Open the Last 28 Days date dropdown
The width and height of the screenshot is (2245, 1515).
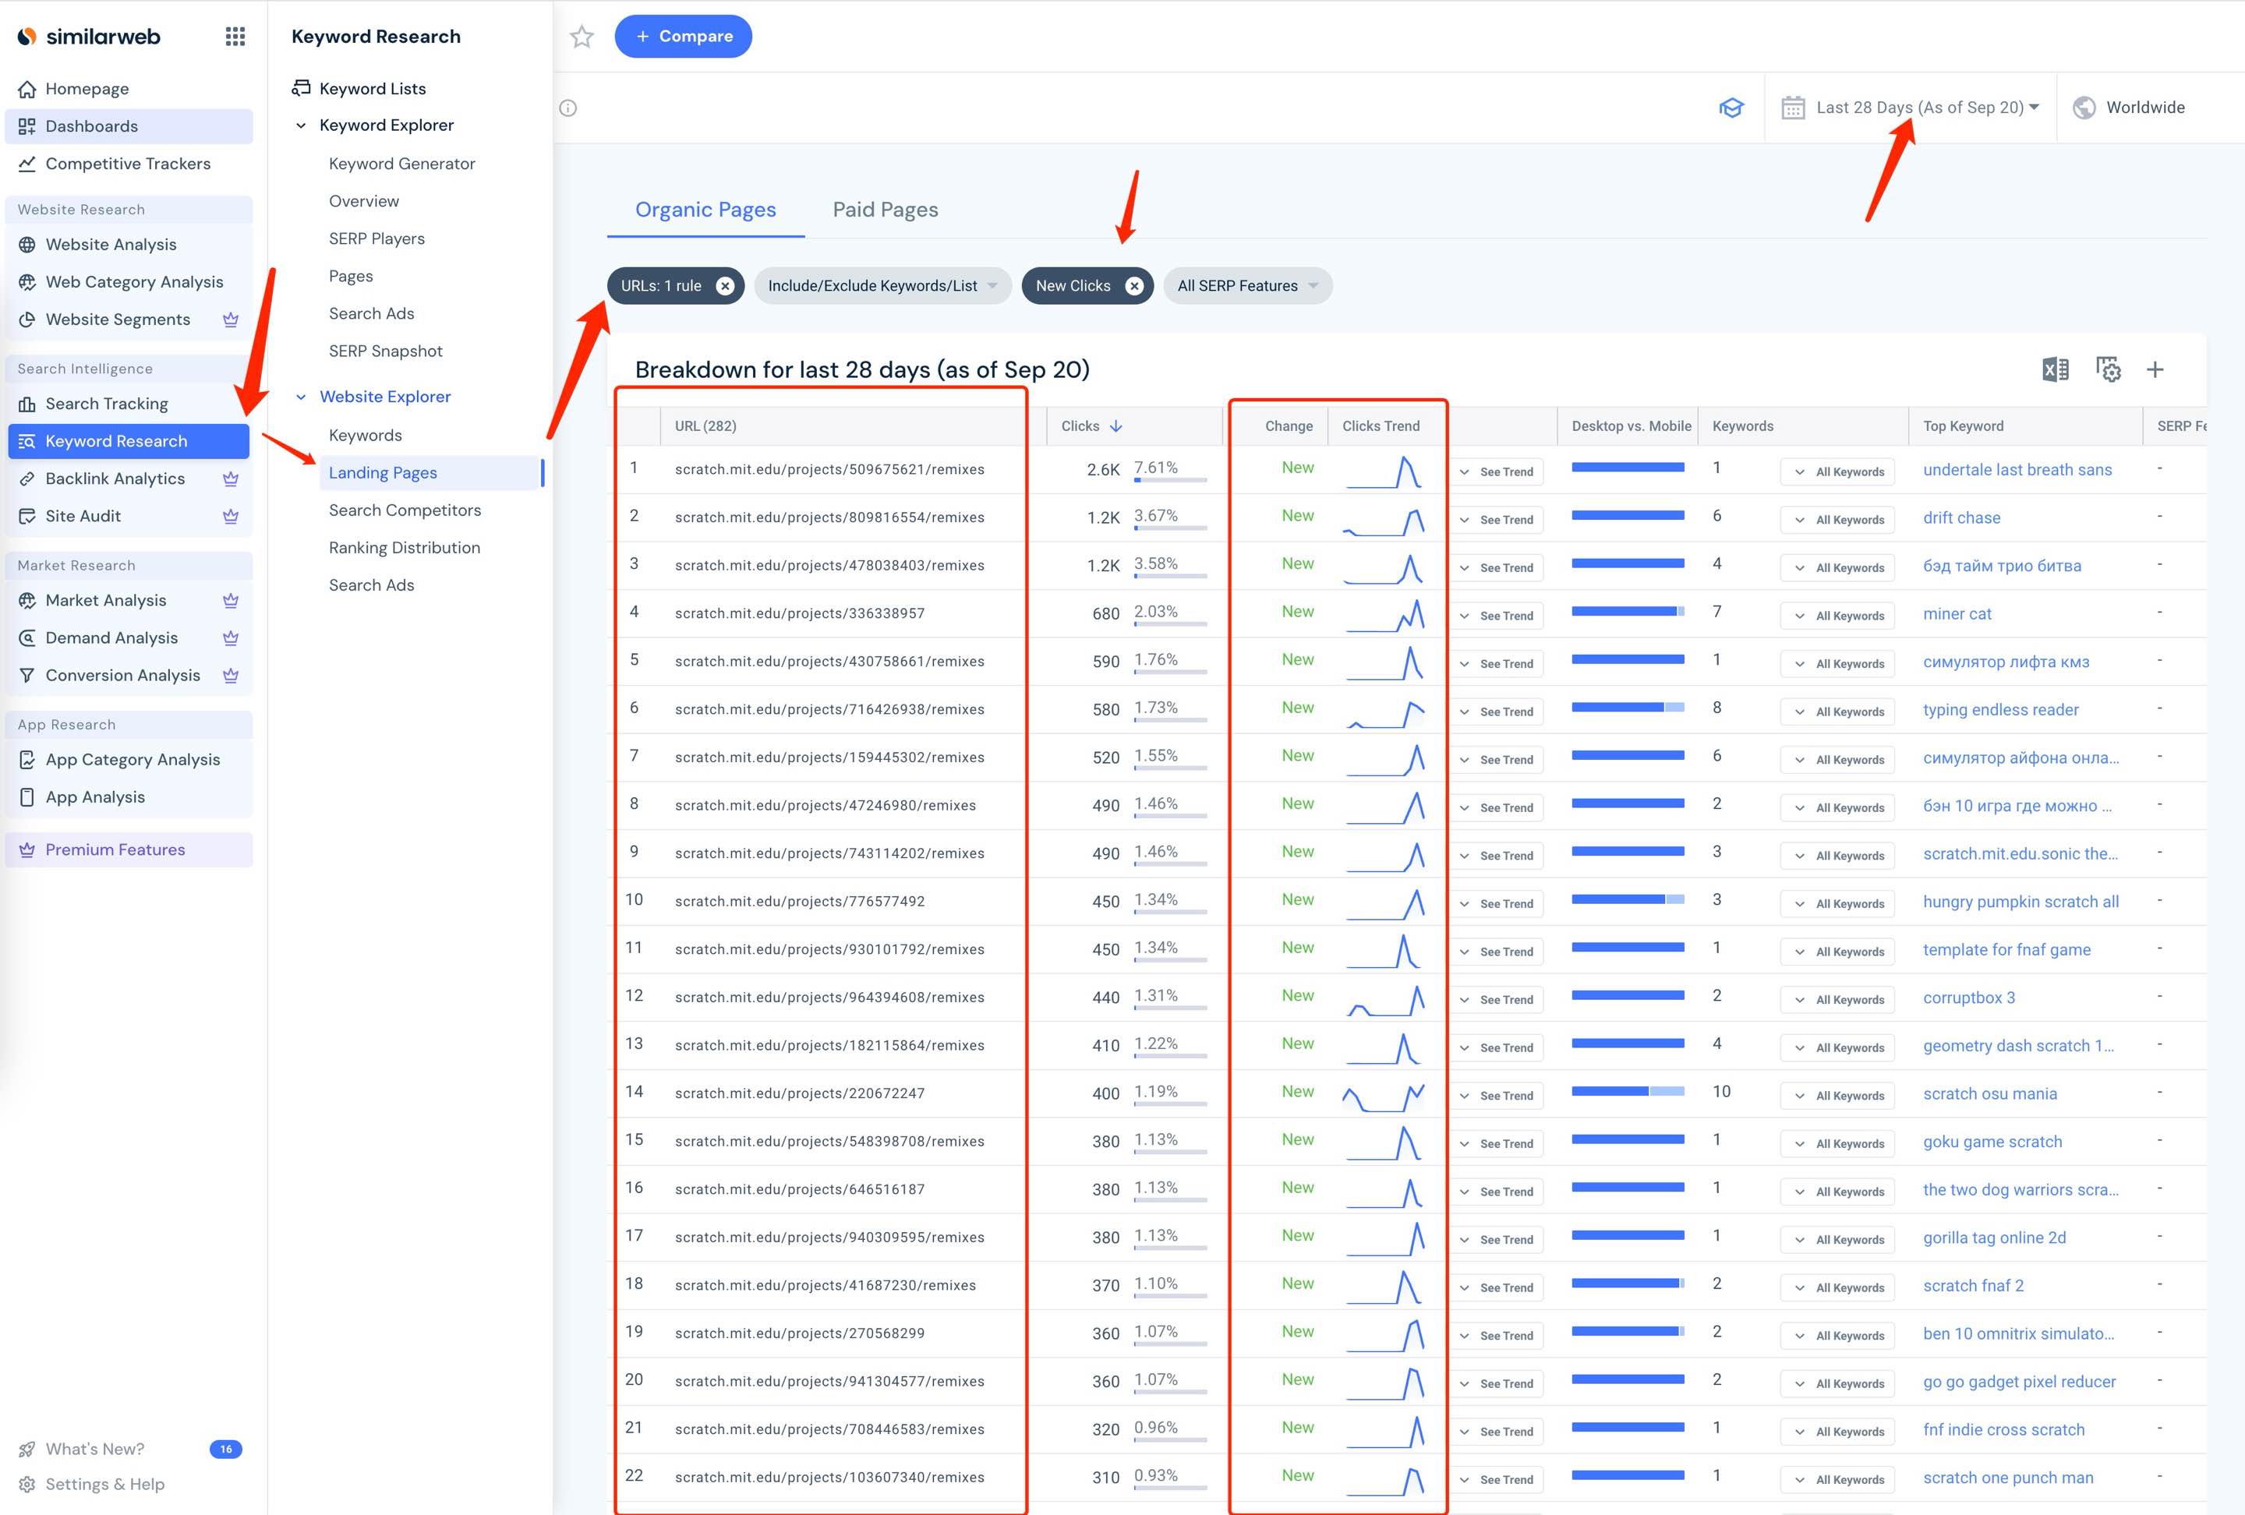click(1911, 108)
